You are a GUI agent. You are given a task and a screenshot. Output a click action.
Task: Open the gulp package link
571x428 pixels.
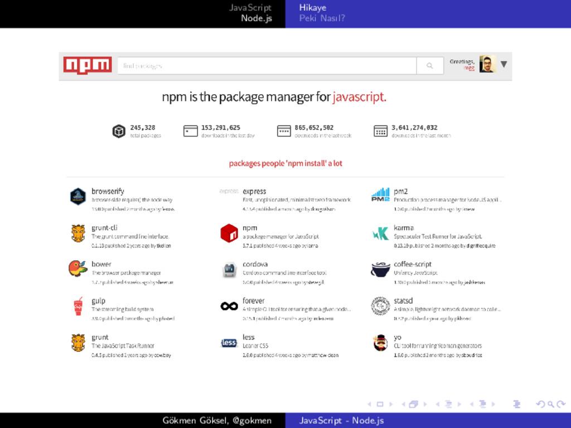click(98, 301)
